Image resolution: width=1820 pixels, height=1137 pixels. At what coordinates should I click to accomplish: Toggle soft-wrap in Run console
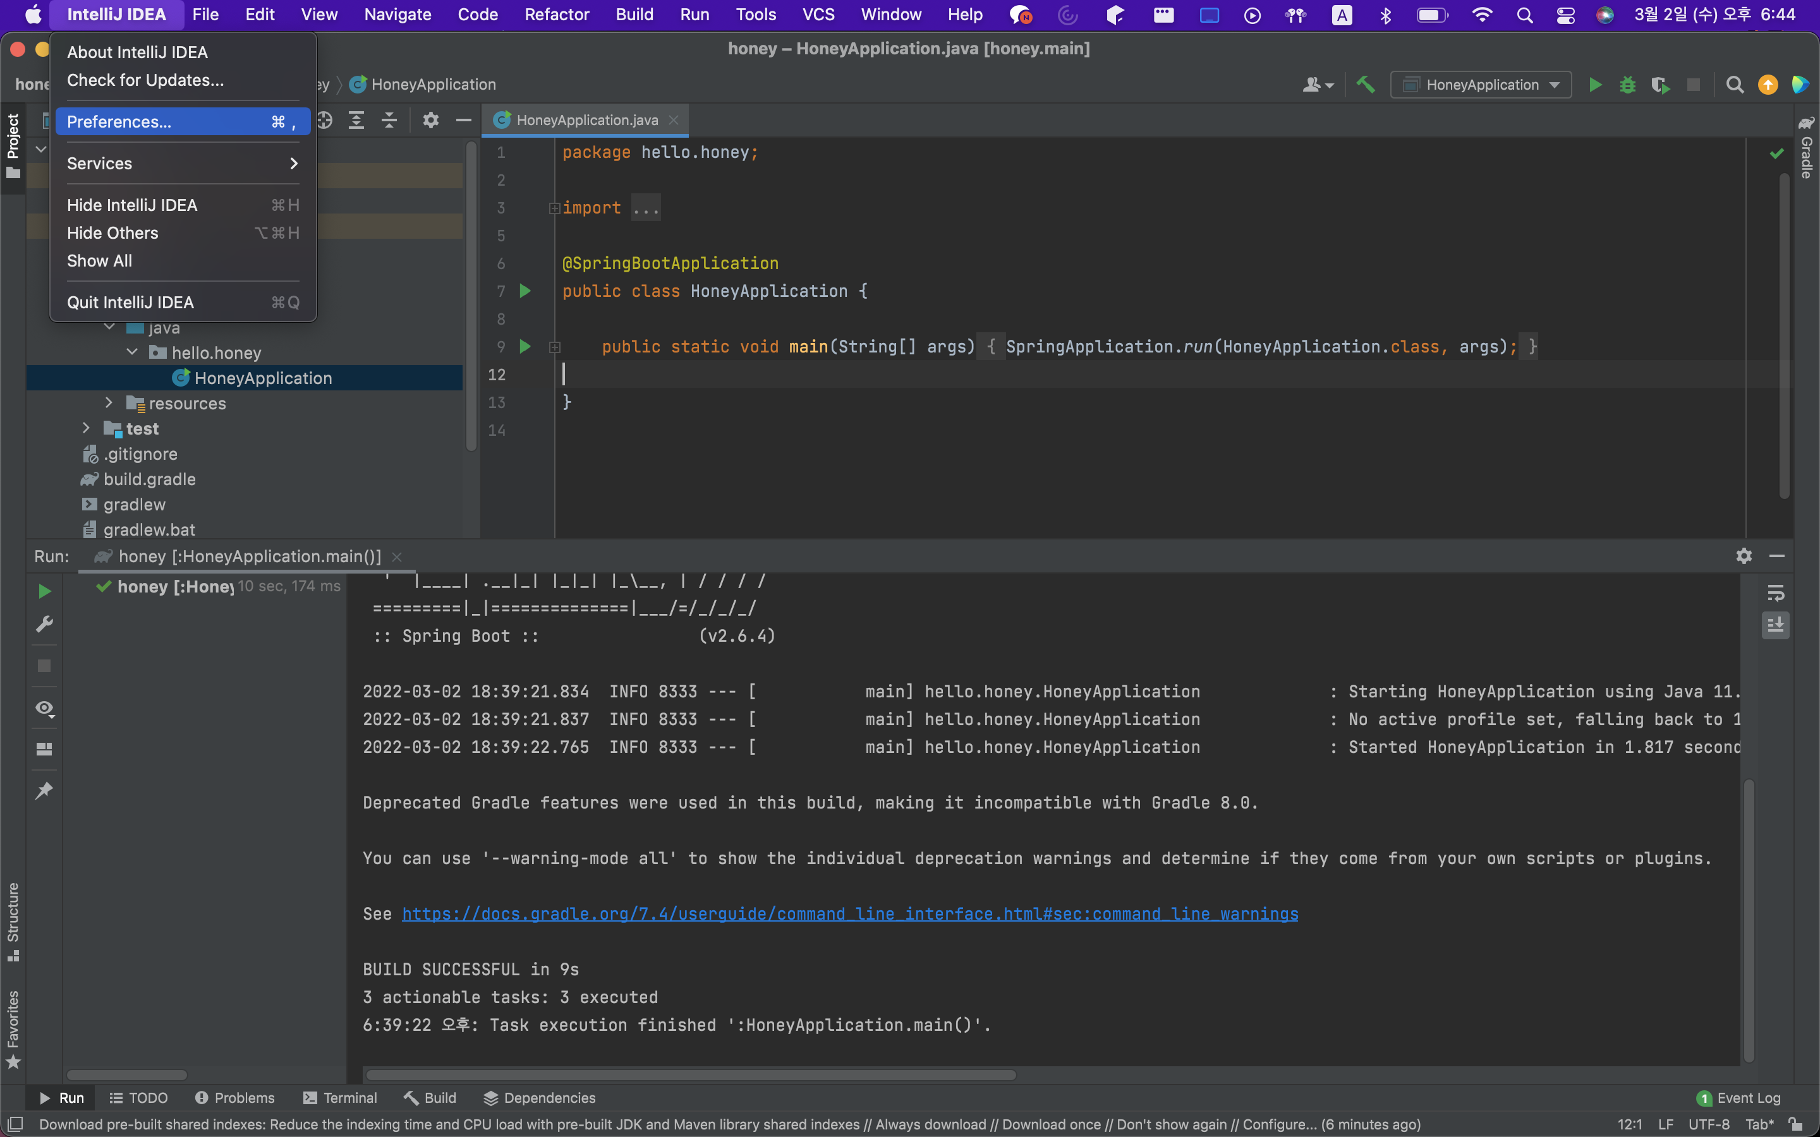[1775, 593]
